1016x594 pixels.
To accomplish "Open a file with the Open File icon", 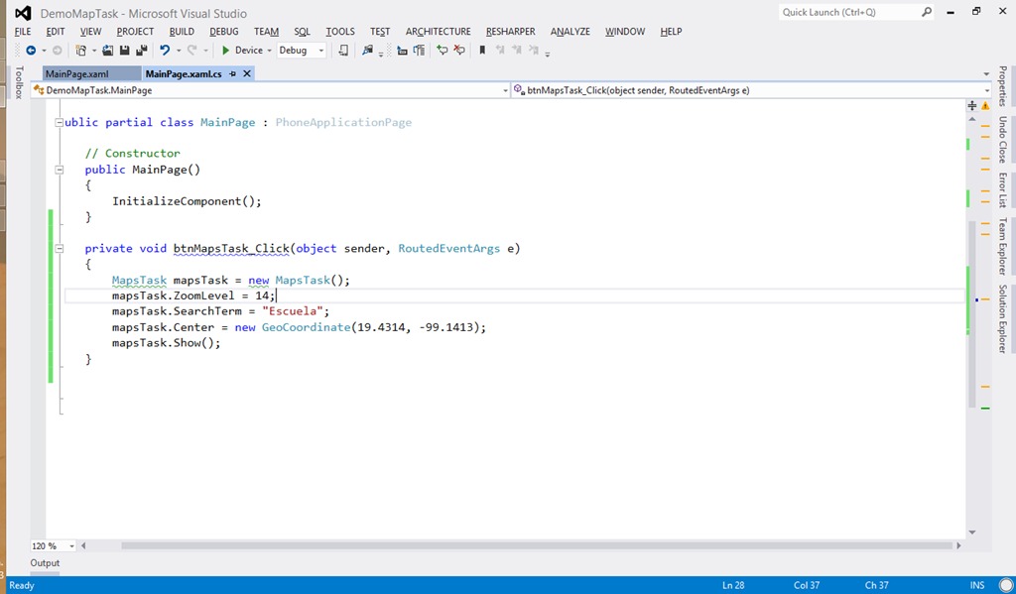I will click(x=106, y=48).
